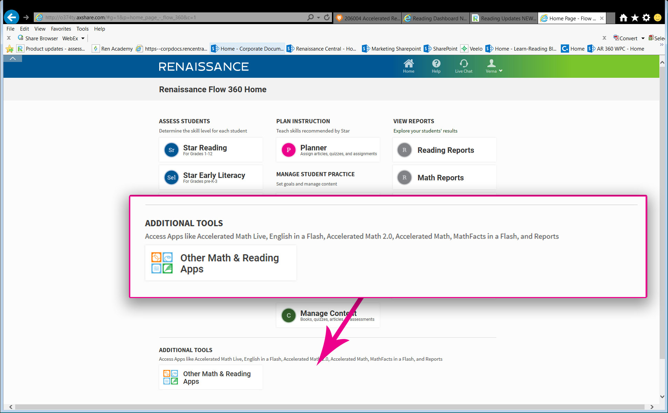Click vertical scrollbar up arrow
Image resolution: width=668 pixels, height=413 pixels.
click(662, 63)
